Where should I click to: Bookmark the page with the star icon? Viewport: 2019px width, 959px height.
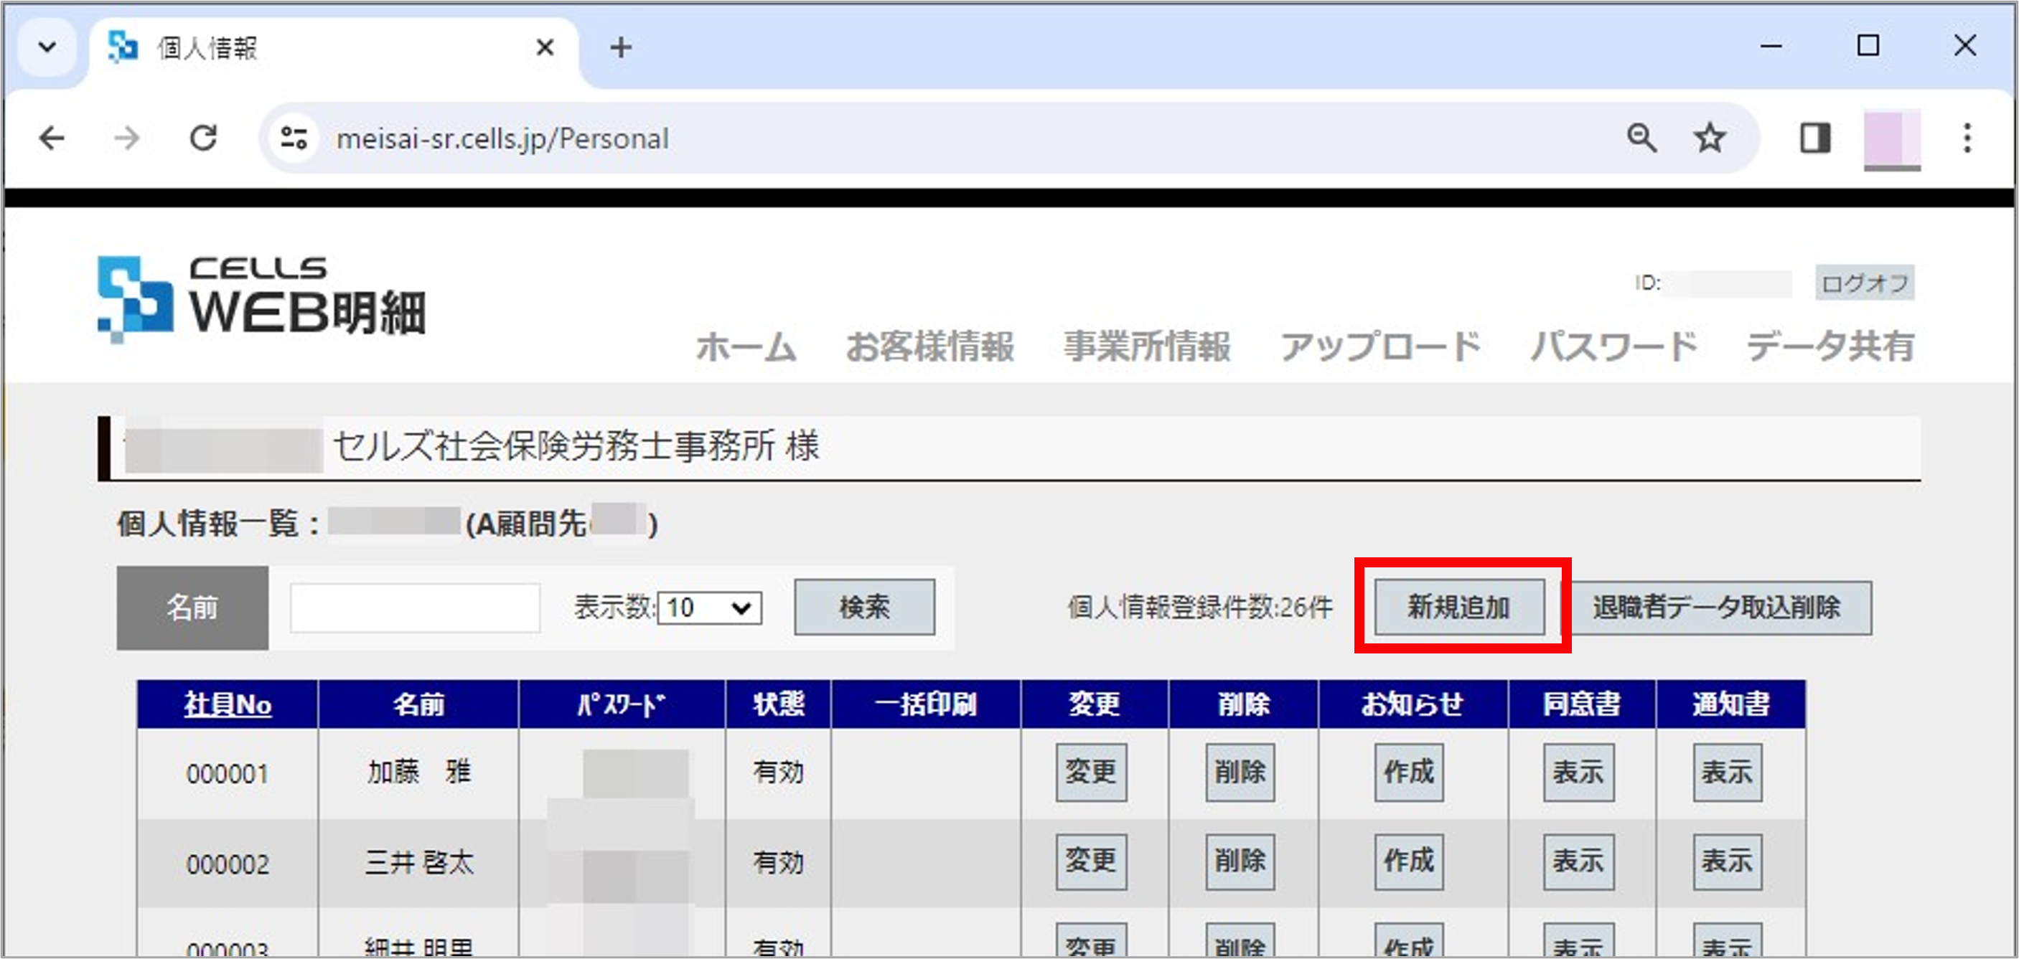click(1710, 138)
